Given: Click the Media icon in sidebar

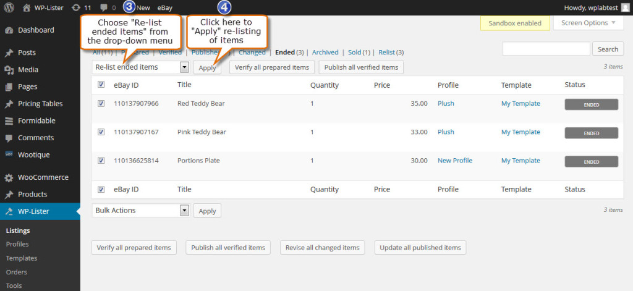Looking at the screenshot, I should pos(9,70).
